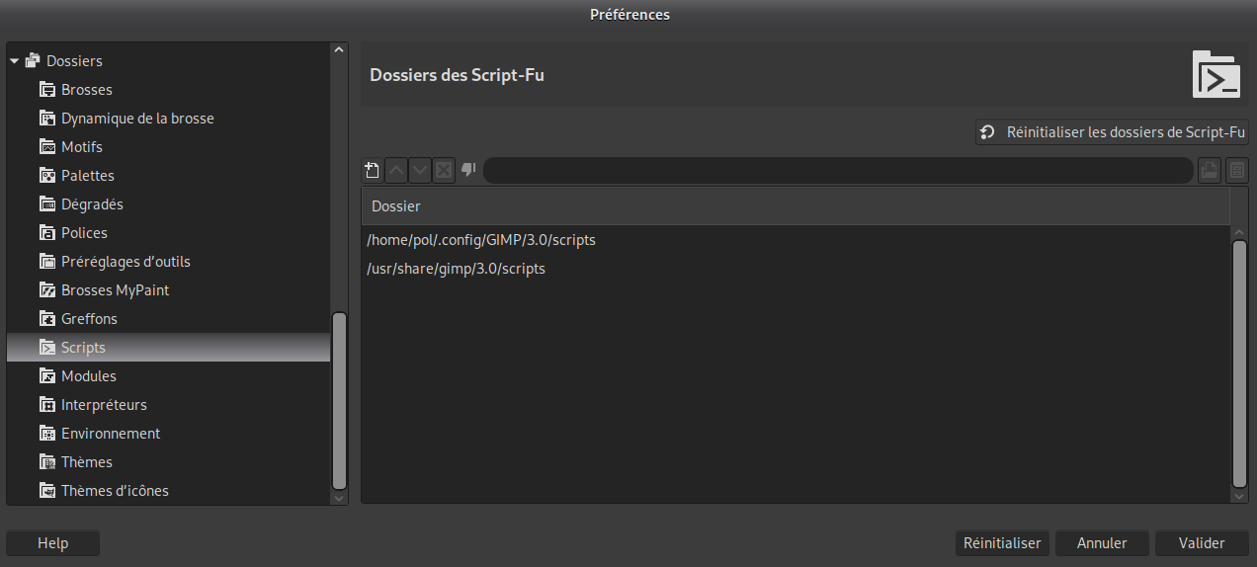Click the Palettes icon in the tree
Viewport: 1257px width, 567px height.
click(47, 176)
